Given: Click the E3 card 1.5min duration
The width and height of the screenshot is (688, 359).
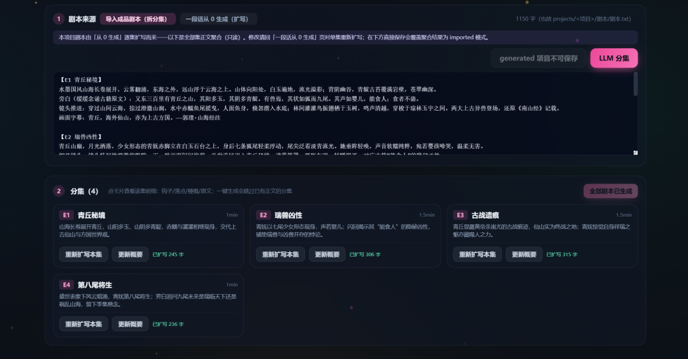Looking at the screenshot, I should 624,215.
